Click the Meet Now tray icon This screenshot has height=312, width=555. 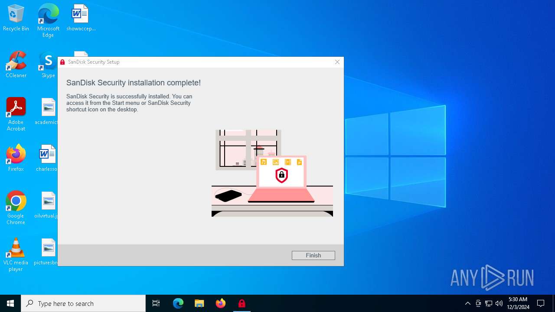click(478, 303)
